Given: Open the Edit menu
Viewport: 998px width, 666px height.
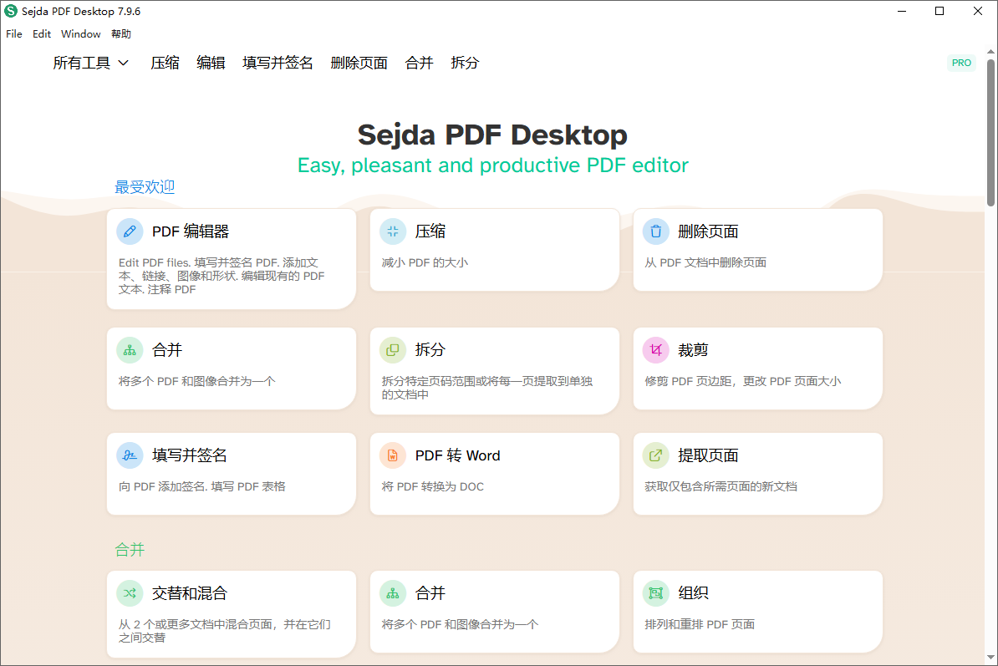Looking at the screenshot, I should point(42,33).
